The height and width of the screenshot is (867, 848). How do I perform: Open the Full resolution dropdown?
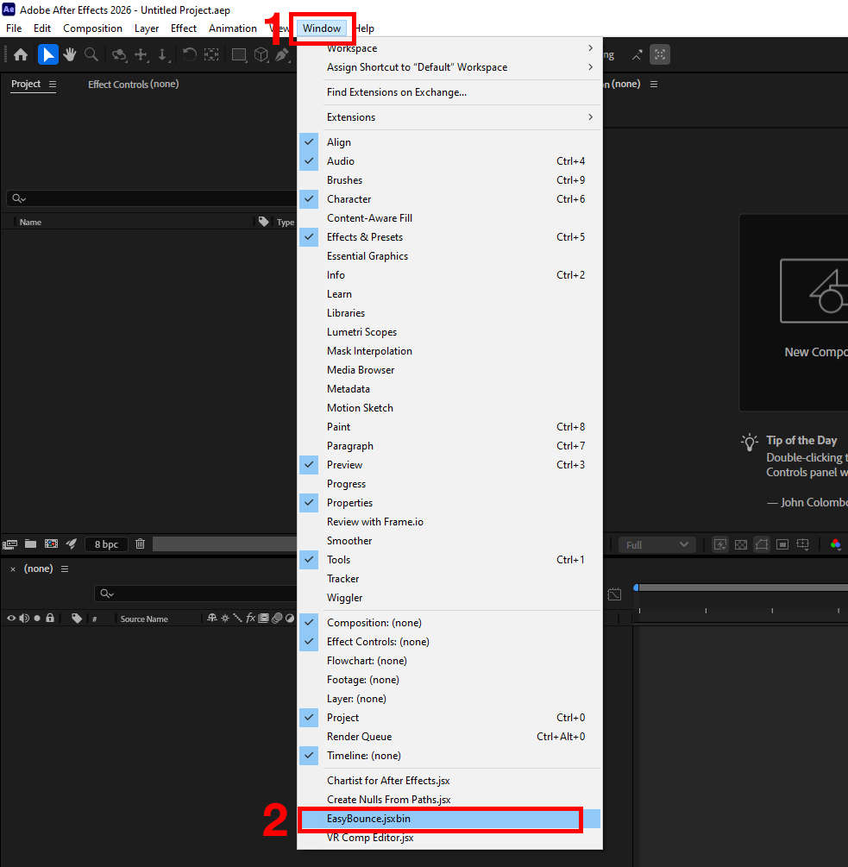(x=656, y=544)
